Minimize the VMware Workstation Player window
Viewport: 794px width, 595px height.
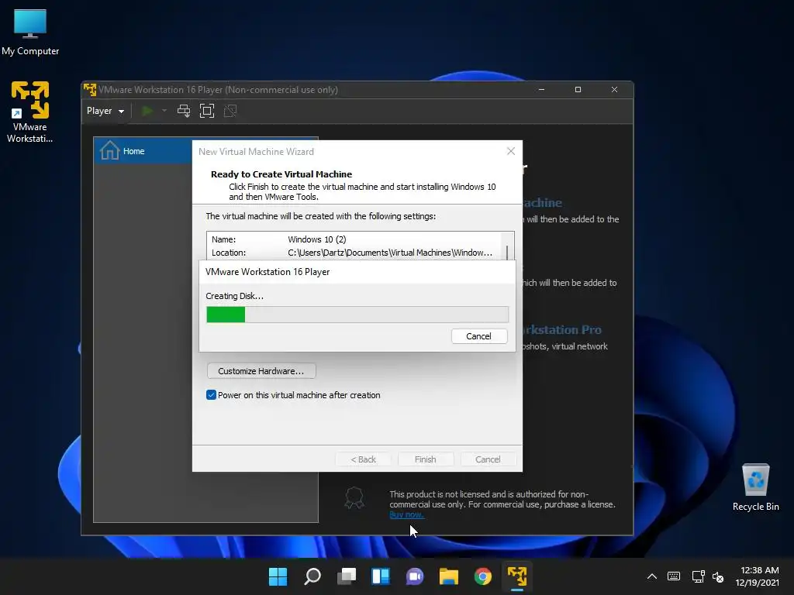(x=541, y=90)
